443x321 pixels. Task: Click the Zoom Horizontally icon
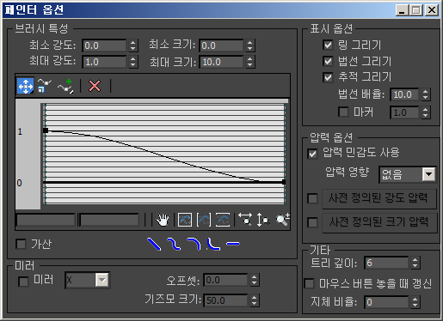pos(245,220)
